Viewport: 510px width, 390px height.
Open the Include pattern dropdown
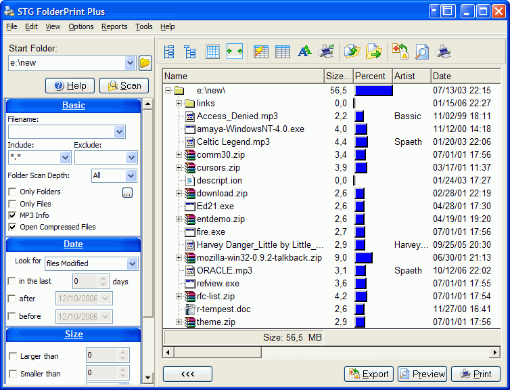[66, 158]
